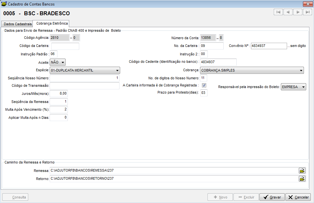Screen dimensions: 314x203
Task: Click Código Agência field
Action: [x=60, y=38]
